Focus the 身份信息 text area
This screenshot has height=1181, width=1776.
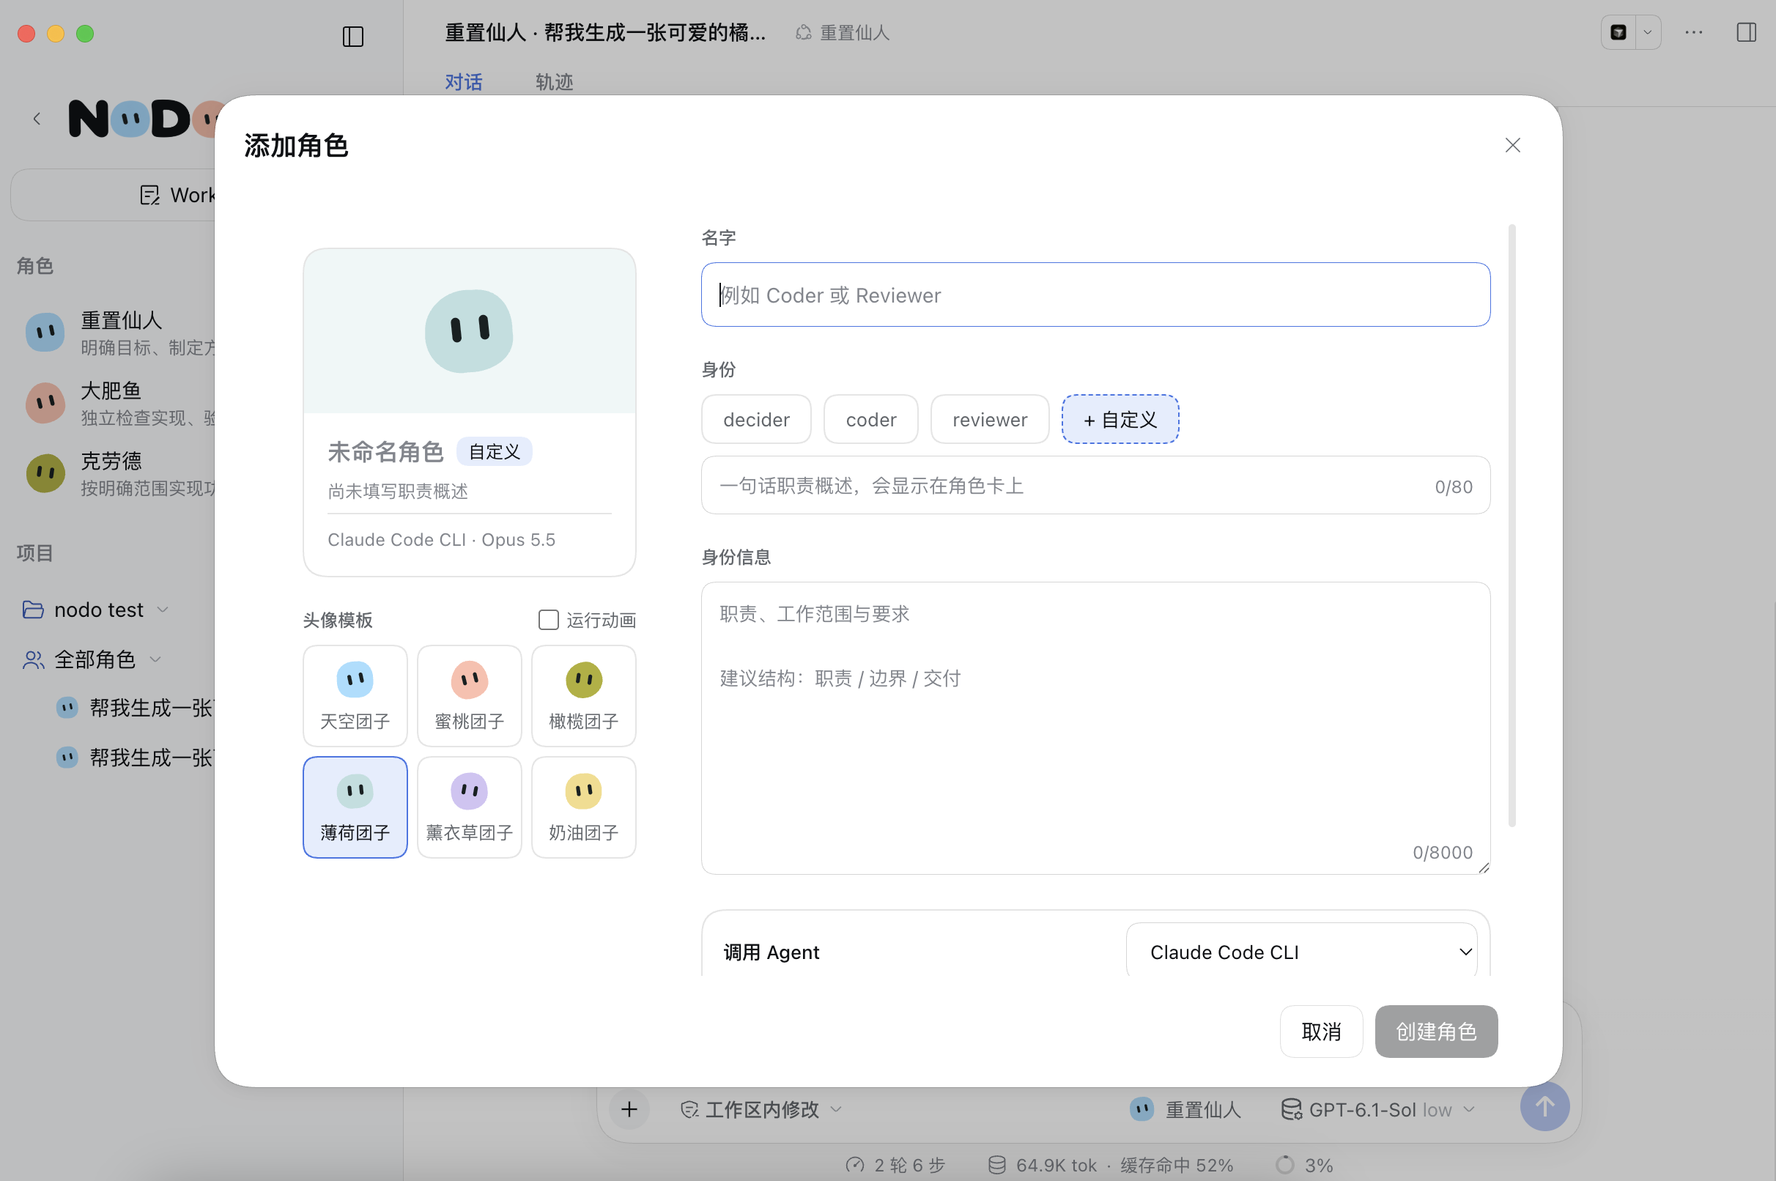(x=1095, y=728)
